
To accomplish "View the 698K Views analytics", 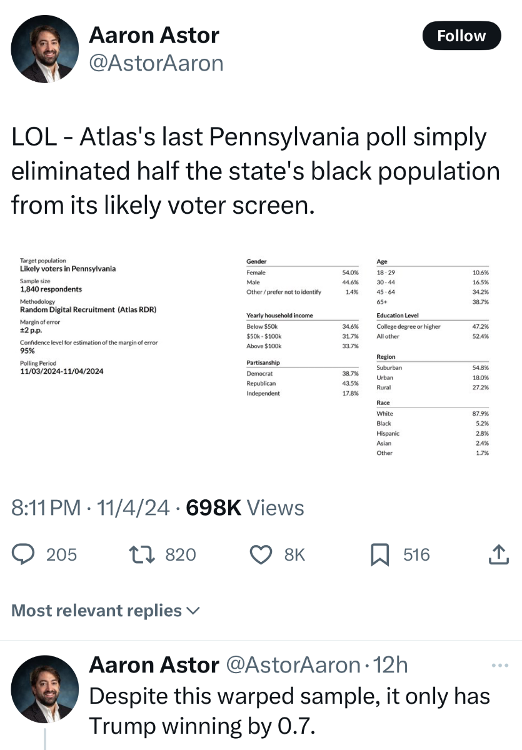I will click(245, 507).
